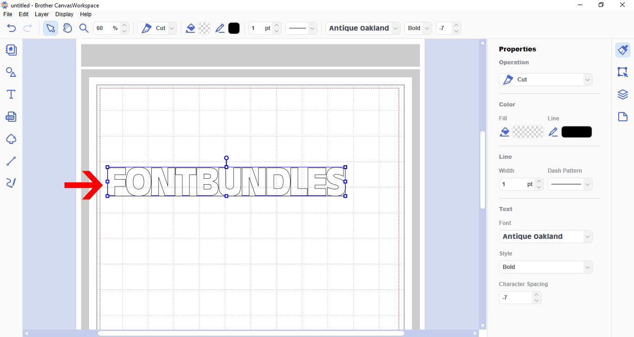Image resolution: width=634 pixels, height=337 pixels.
Task: Open the Properties Dash Pattern dropdown
Action: point(570,184)
